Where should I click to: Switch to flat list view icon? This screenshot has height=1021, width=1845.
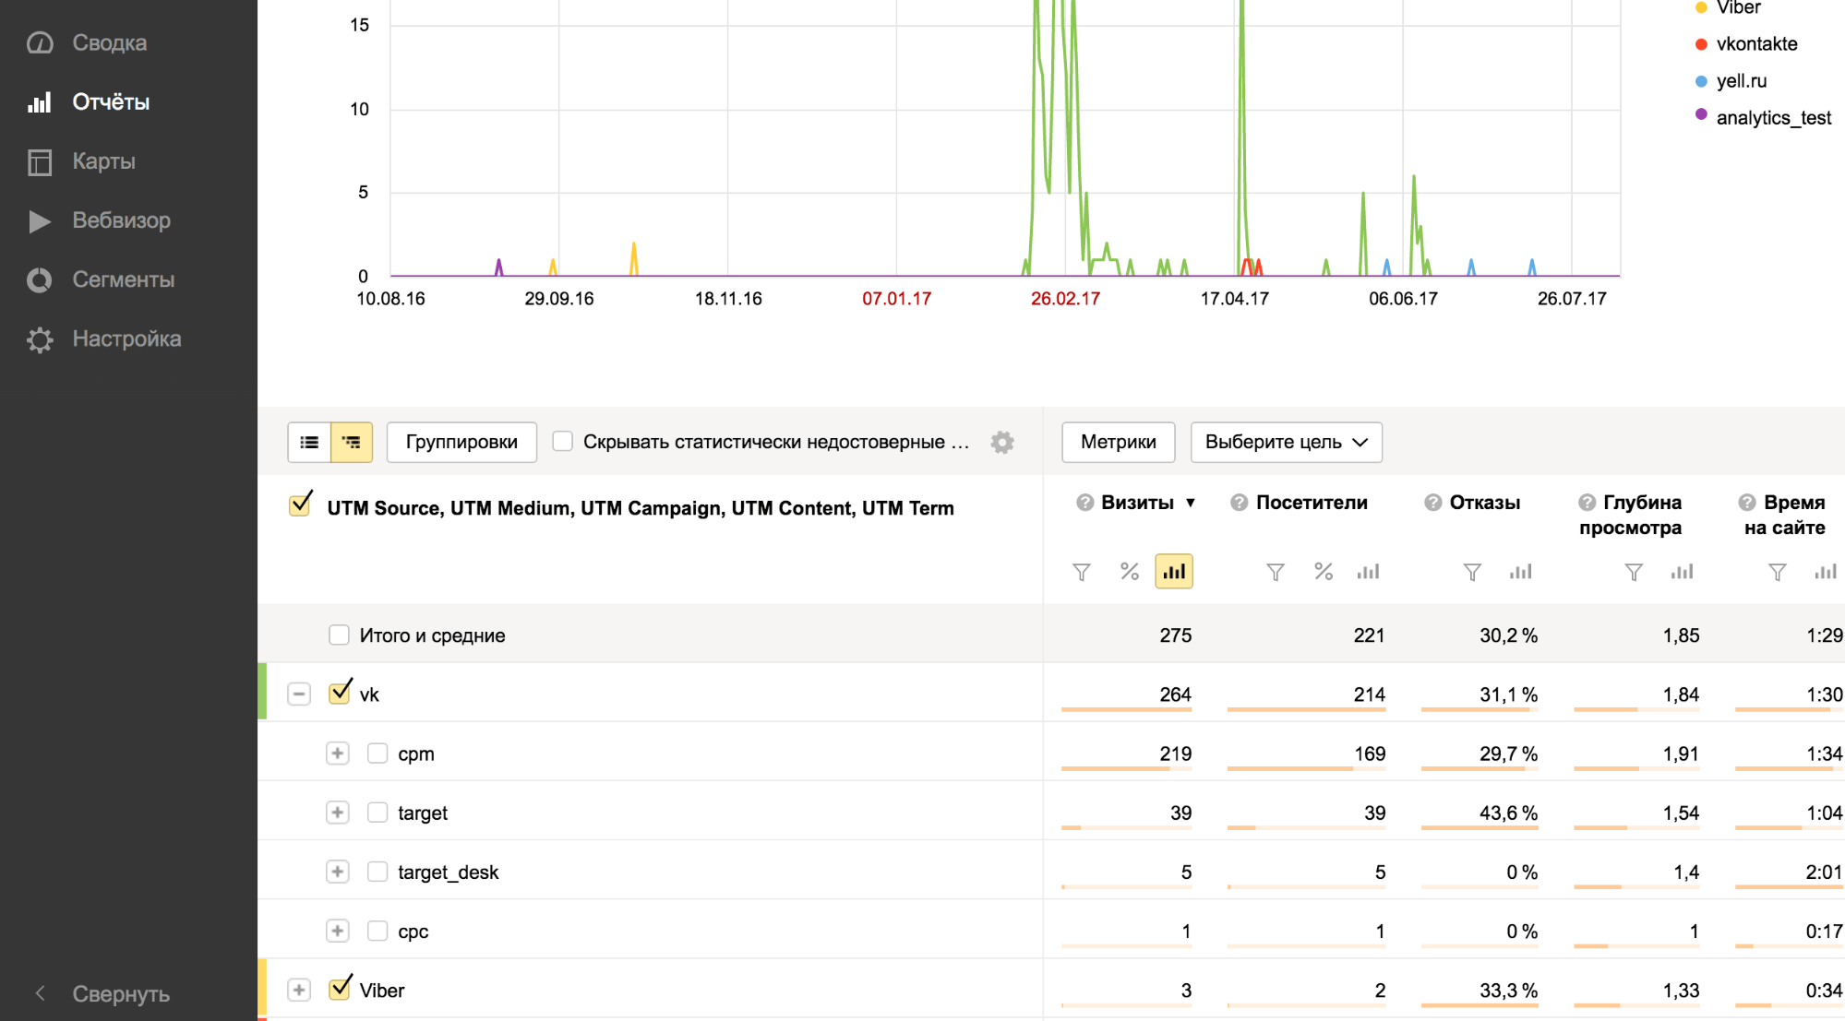tap(309, 443)
